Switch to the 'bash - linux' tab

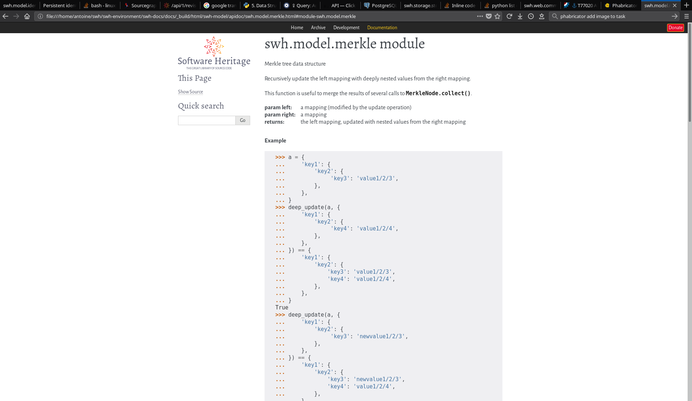point(100,5)
